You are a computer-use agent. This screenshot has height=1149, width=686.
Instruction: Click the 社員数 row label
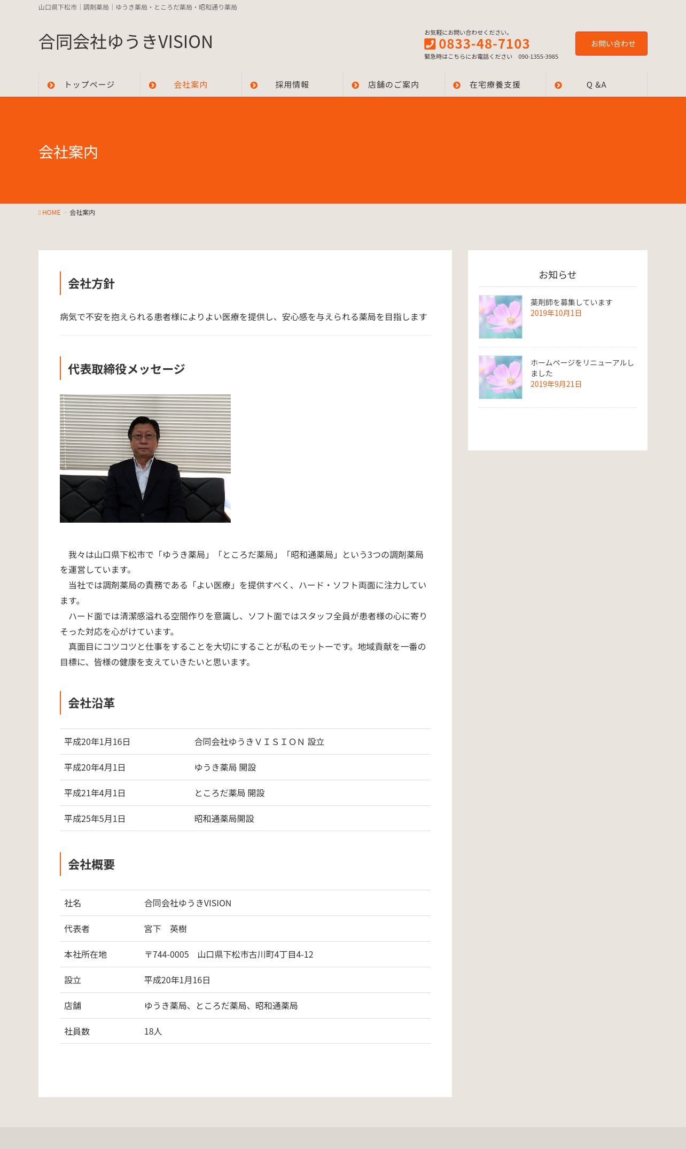(x=77, y=1031)
